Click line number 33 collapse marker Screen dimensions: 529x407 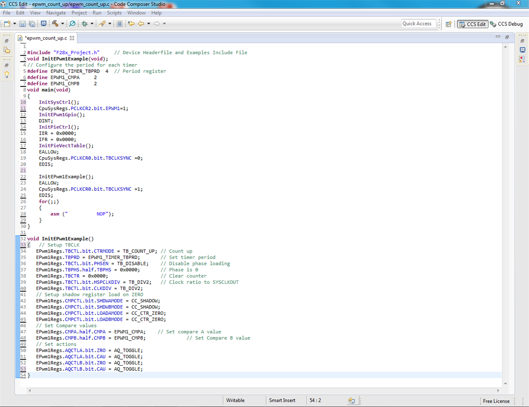23,245
